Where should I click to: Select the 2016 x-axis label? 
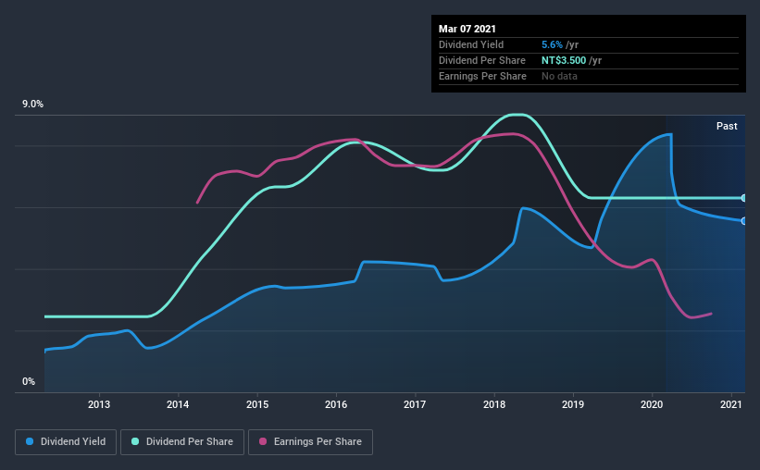pyautogui.click(x=336, y=404)
